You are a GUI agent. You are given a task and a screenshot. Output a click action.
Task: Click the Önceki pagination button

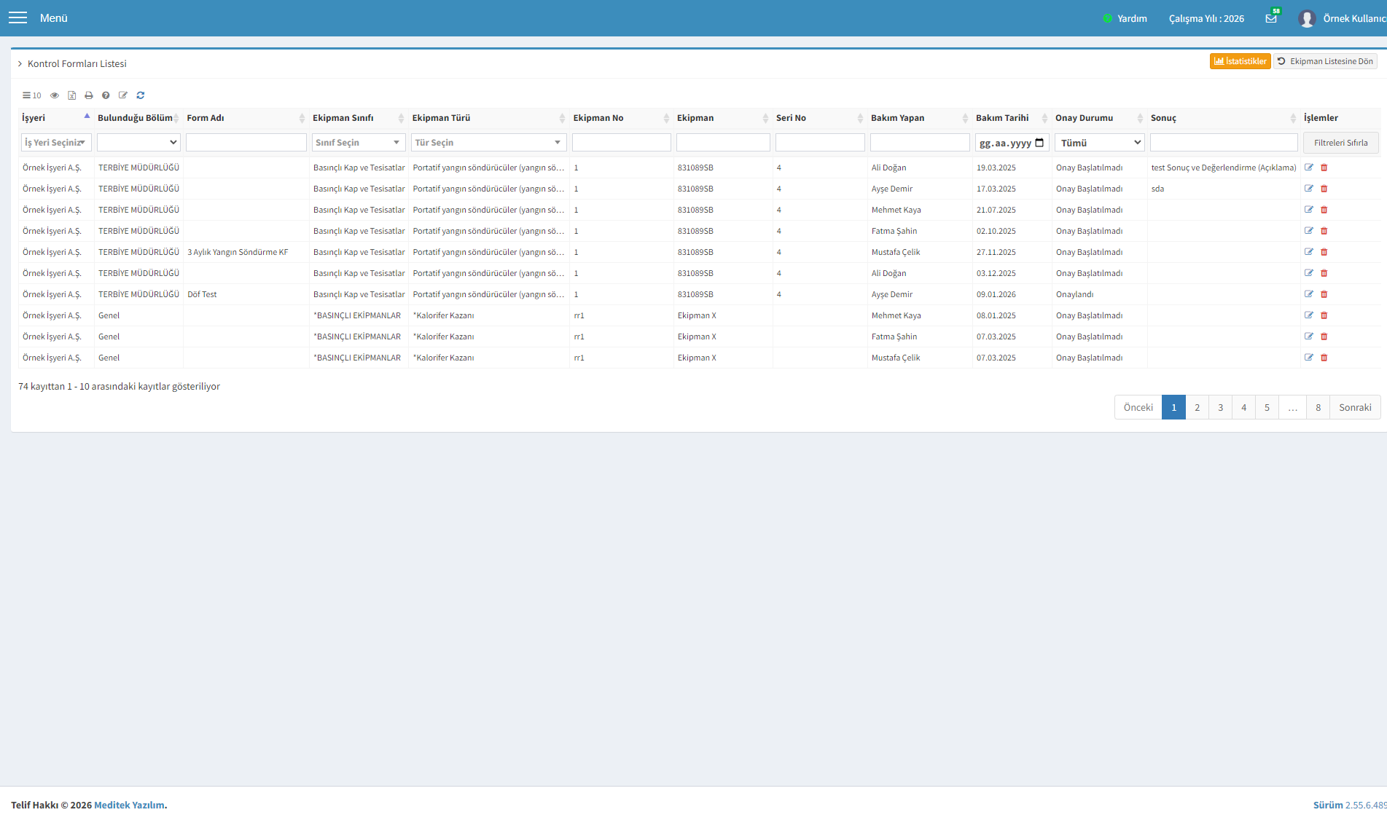pos(1138,407)
